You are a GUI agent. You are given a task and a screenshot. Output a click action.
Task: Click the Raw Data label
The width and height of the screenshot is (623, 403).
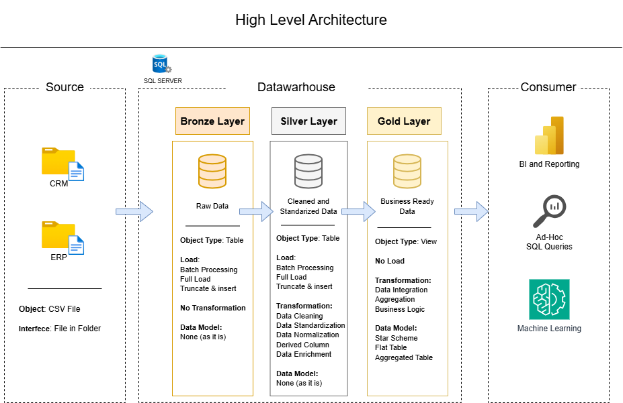pyautogui.click(x=212, y=206)
